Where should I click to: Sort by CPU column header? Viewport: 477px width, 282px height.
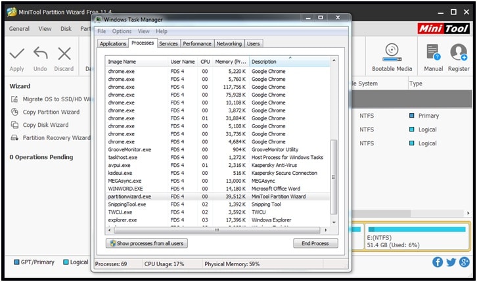[x=206, y=61]
